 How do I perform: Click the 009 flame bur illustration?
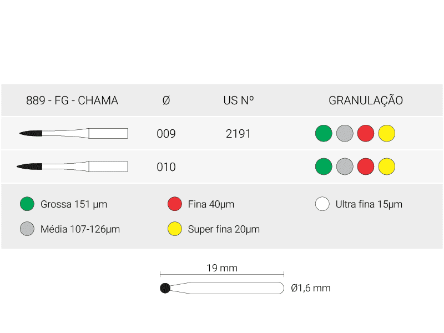(x=74, y=133)
